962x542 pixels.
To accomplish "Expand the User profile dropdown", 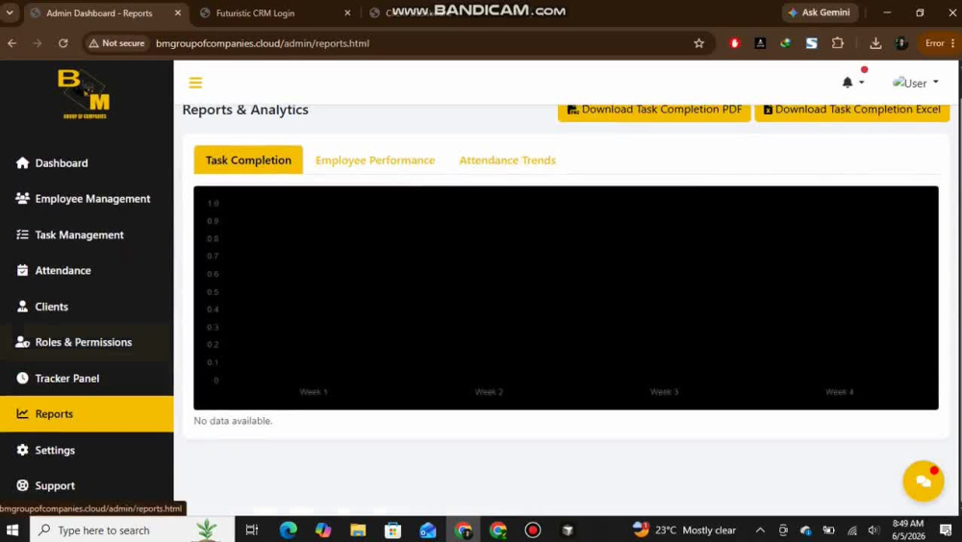I will click(916, 82).
